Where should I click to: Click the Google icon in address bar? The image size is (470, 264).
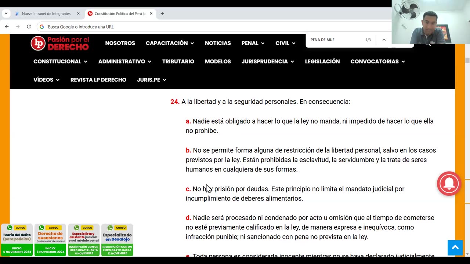click(x=42, y=27)
